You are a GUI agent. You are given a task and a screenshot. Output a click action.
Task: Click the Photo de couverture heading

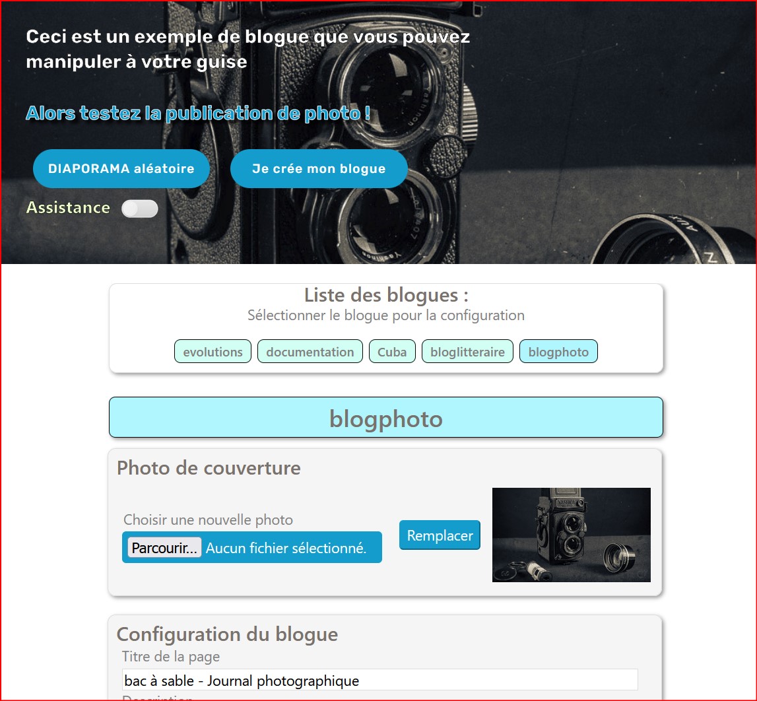click(209, 468)
